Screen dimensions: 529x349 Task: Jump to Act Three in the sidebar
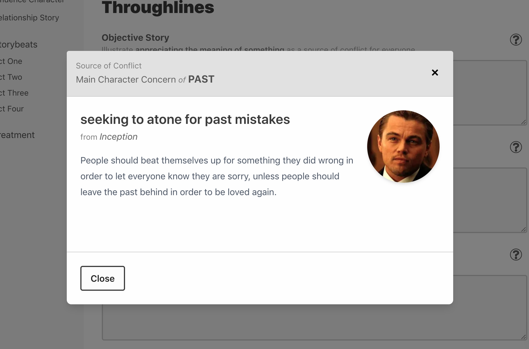pos(14,93)
